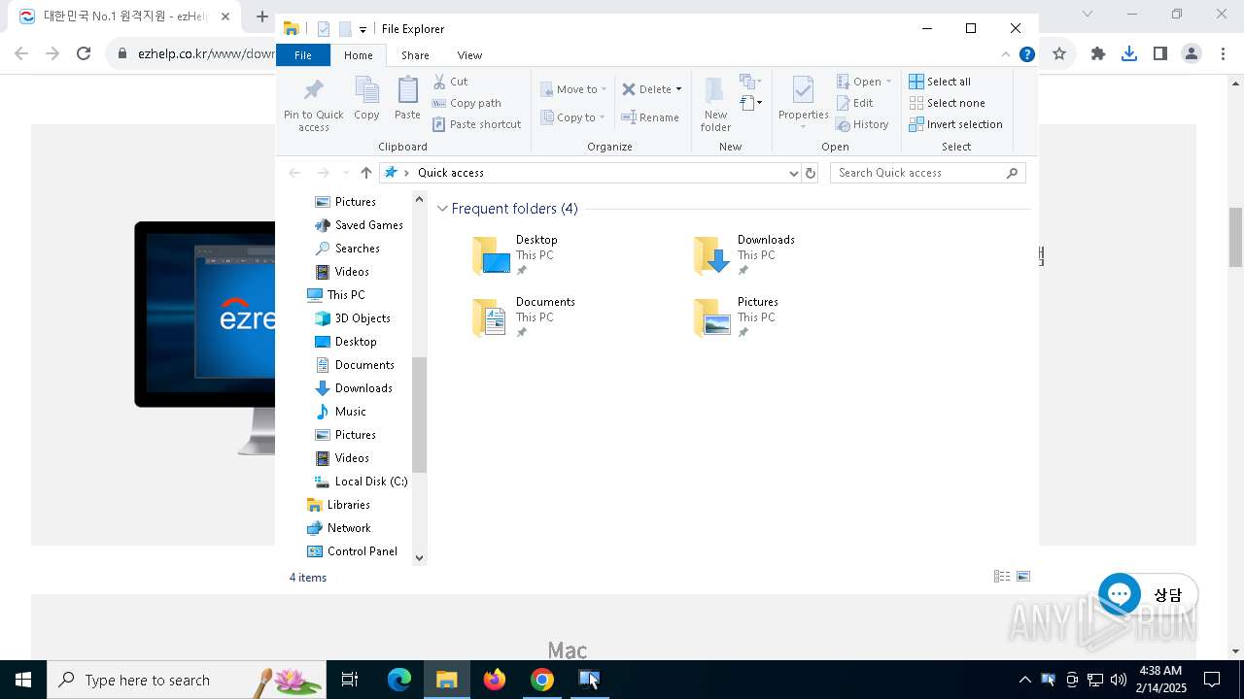1244x699 pixels.
Task: Click the Quick access address path
Action: (x=451, y=173)
